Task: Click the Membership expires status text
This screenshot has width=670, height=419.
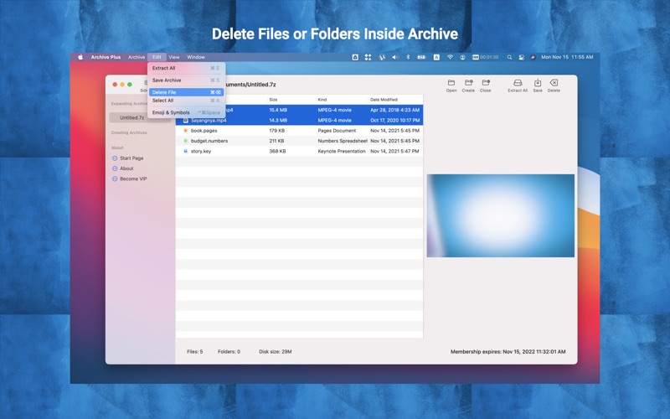Action: click(508, 351)
